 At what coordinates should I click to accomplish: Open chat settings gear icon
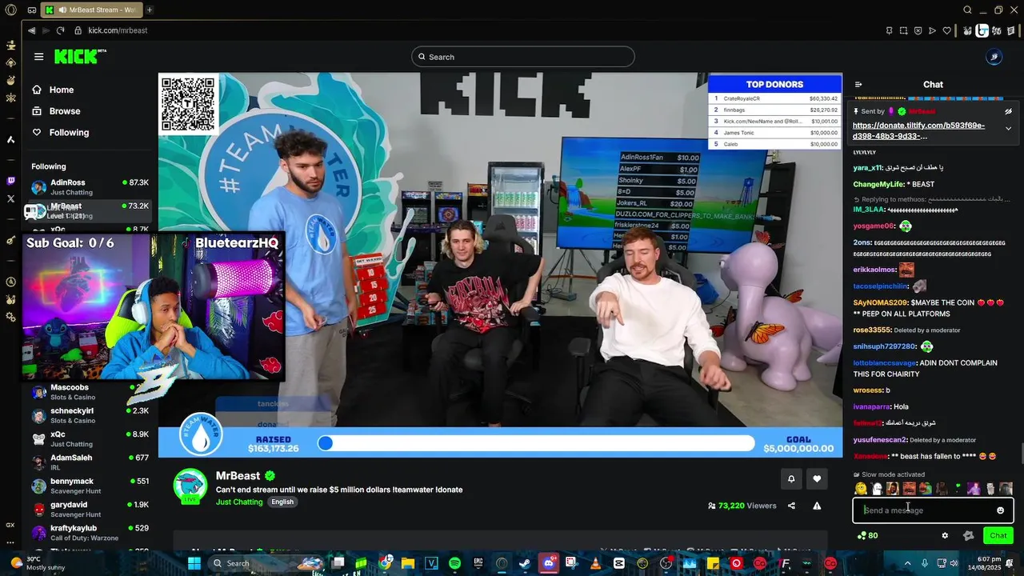pyautogui.click(x=945, y=536)
